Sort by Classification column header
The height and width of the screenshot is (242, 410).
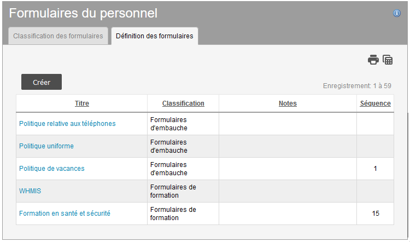(x=183, y=103)
